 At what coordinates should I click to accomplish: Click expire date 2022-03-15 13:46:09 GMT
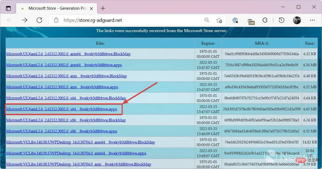[208, 131]
